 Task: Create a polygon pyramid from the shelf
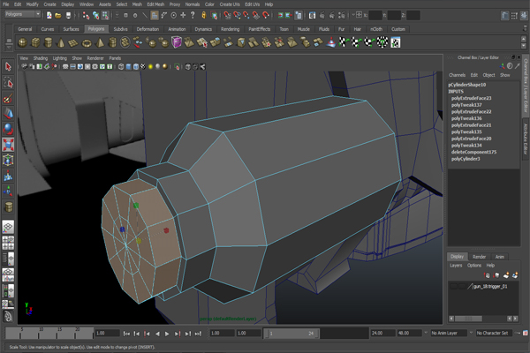[x=100, y=43]
